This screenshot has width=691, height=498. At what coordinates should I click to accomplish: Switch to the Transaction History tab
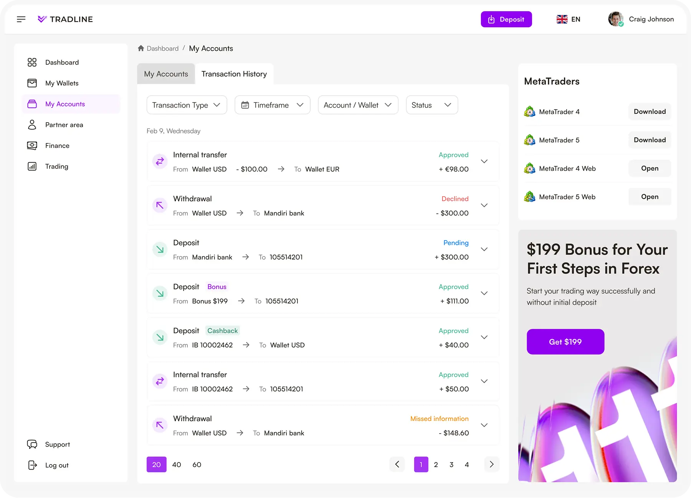(x=234, y=74)
